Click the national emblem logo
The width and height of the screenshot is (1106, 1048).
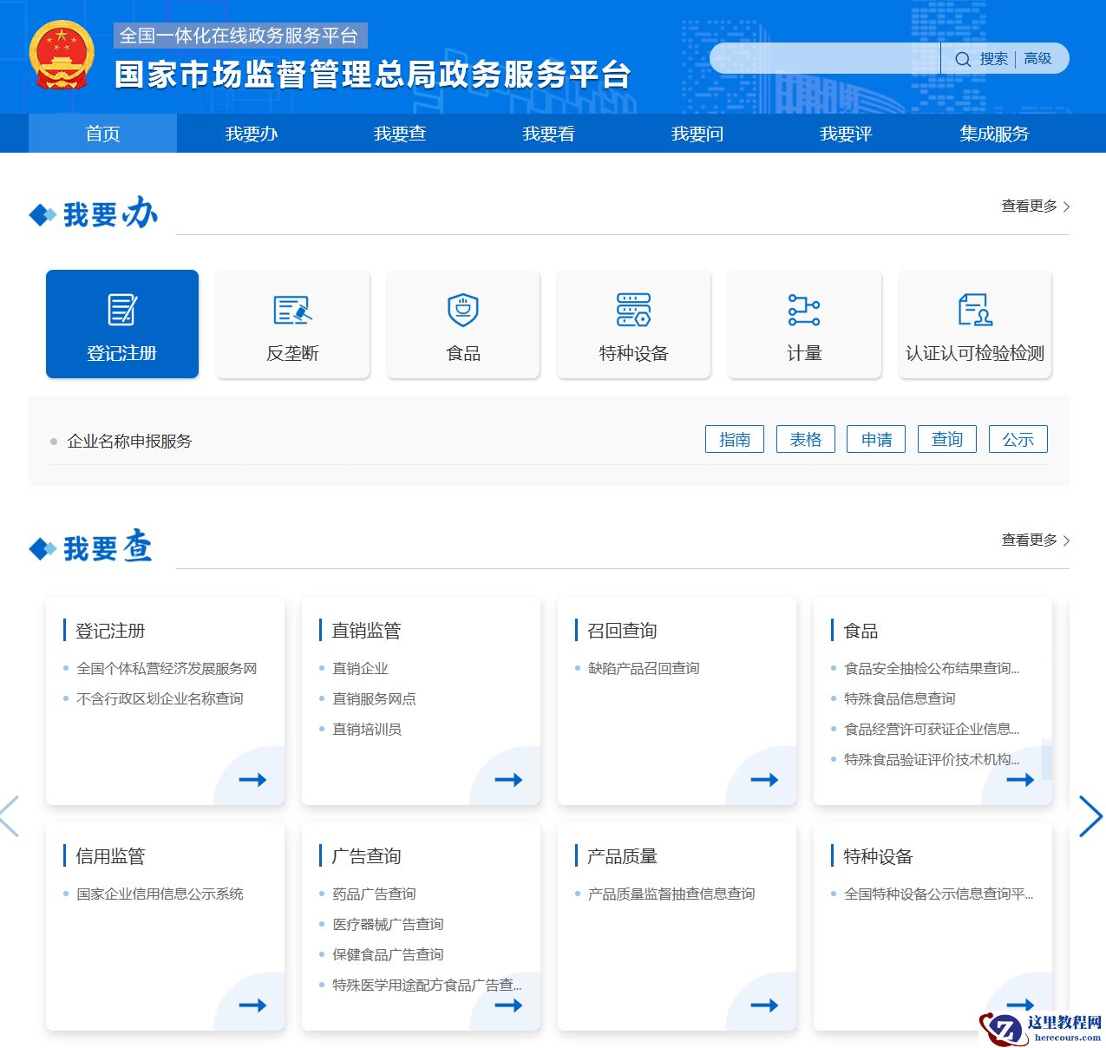[61, 59]
